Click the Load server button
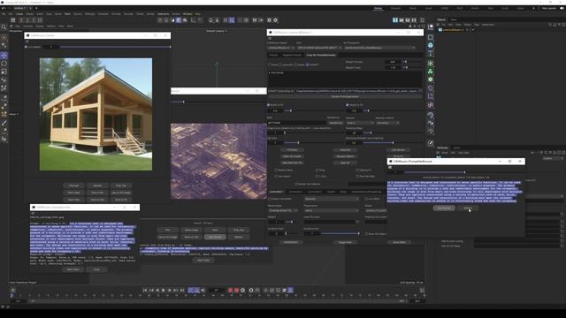This screenshot has width=566, height=318. click(398, 150)
